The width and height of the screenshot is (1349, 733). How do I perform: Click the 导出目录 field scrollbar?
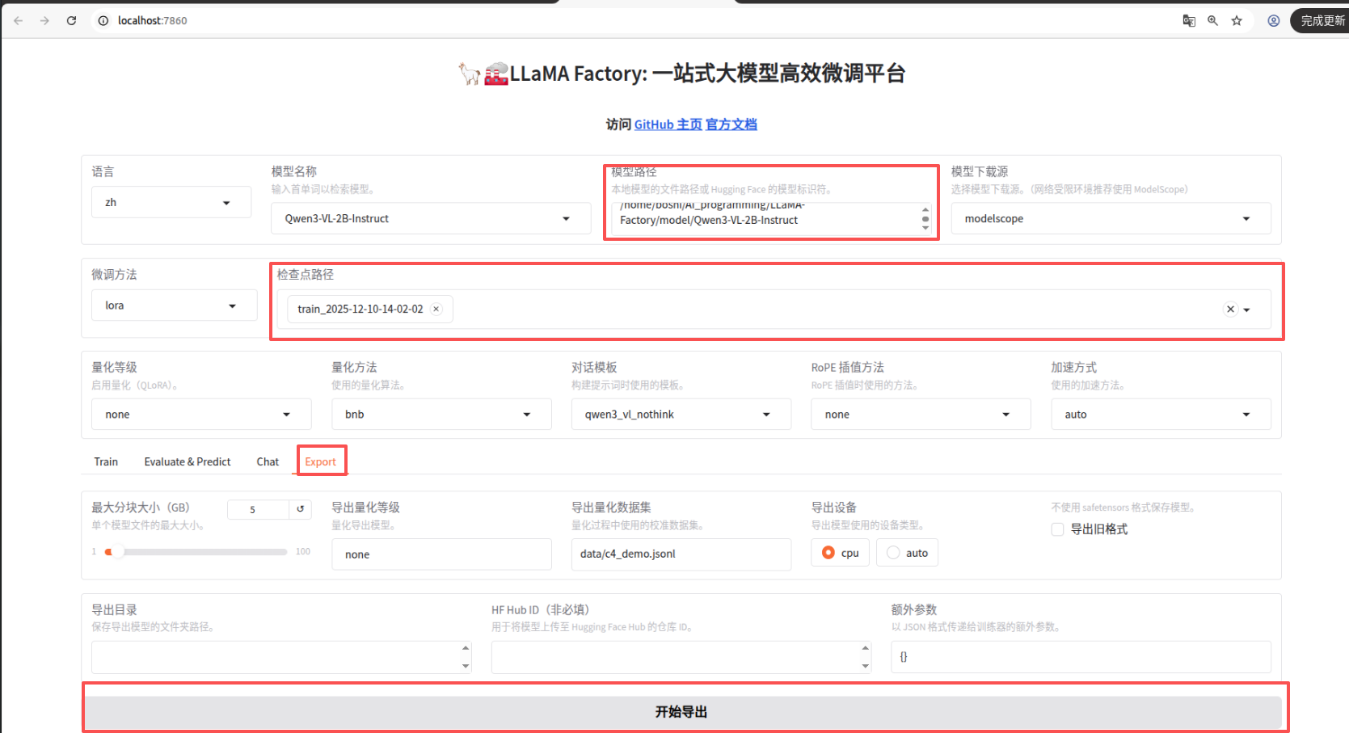(x=466, y=657)
